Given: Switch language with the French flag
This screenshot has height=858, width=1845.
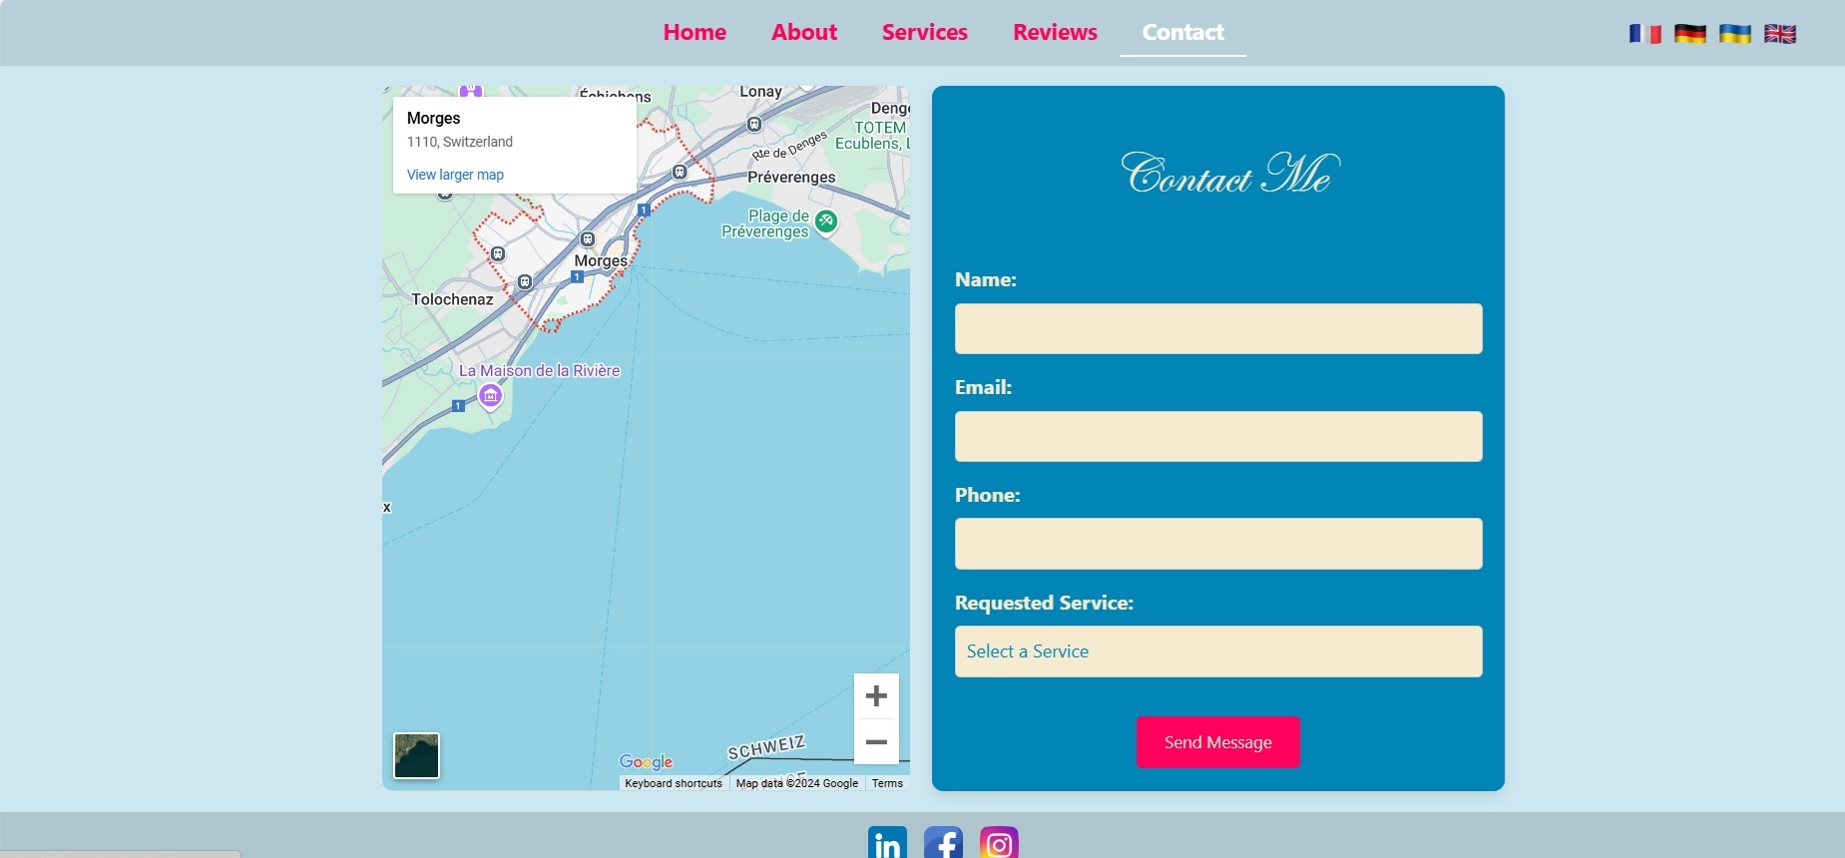Looking at the screenshot, I should pos(1644,34).
